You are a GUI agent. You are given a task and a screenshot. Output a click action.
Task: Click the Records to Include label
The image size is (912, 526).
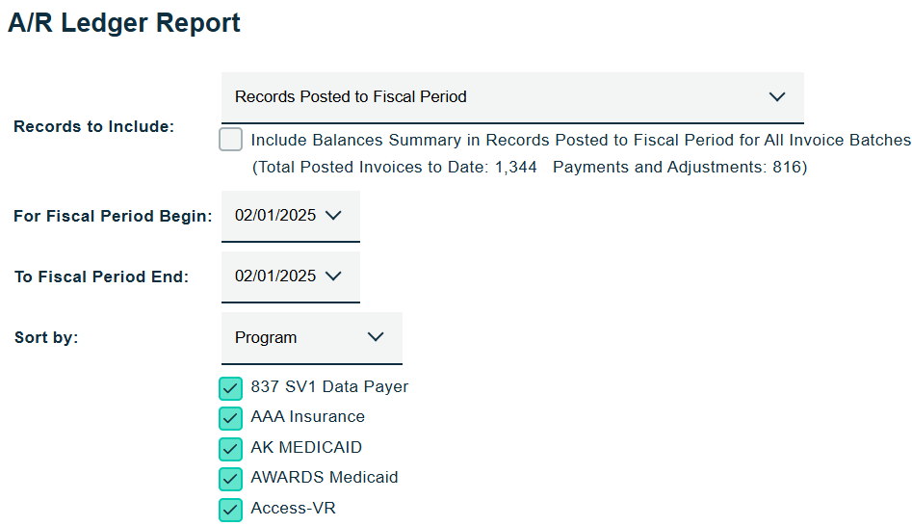[93, 127]
